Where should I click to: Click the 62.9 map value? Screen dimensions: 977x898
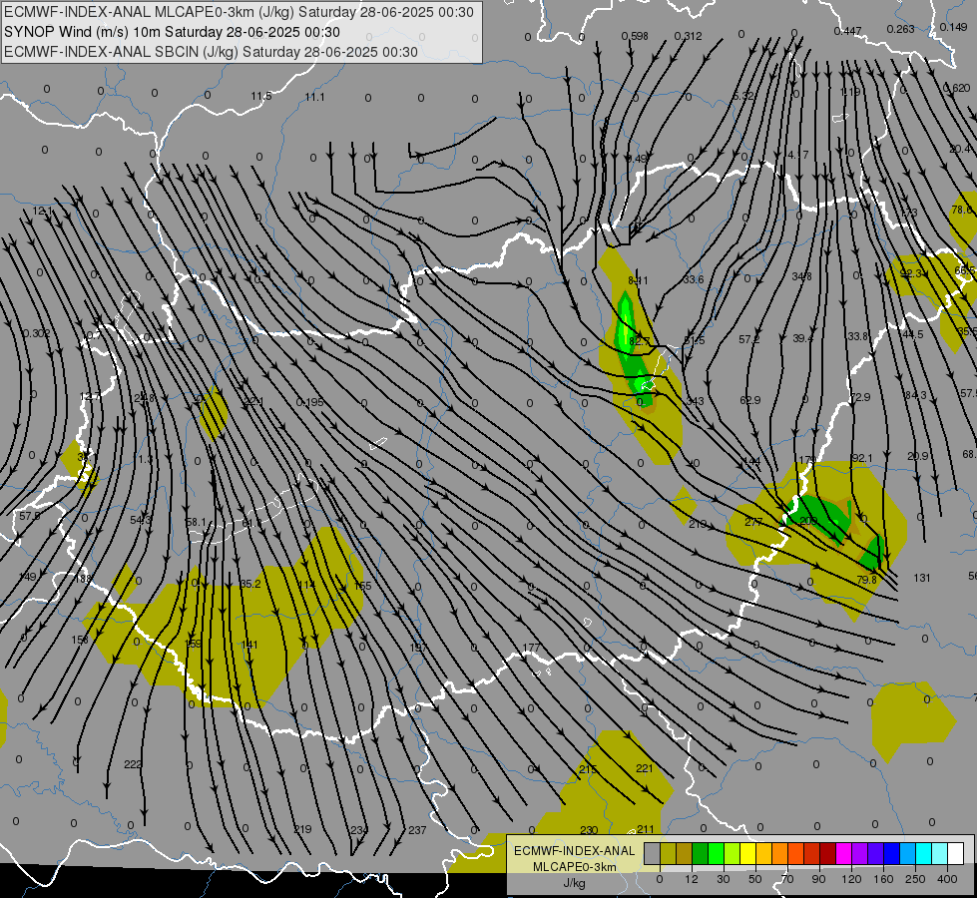coord(750,399)
